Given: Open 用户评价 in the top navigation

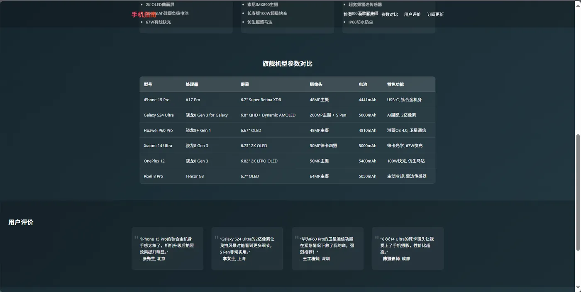Looking at the screenshot, I should pyautogui.click(x=412, y=15).
